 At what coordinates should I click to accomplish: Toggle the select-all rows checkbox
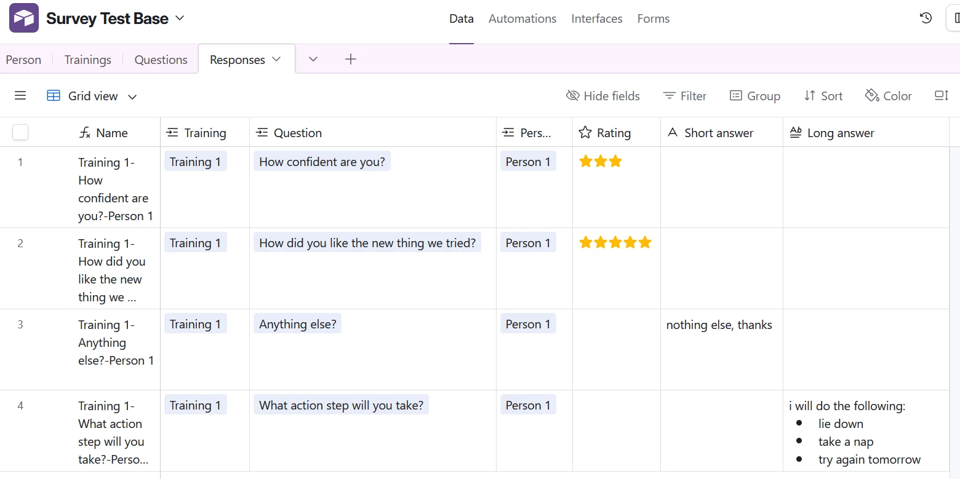pos(20,132)
